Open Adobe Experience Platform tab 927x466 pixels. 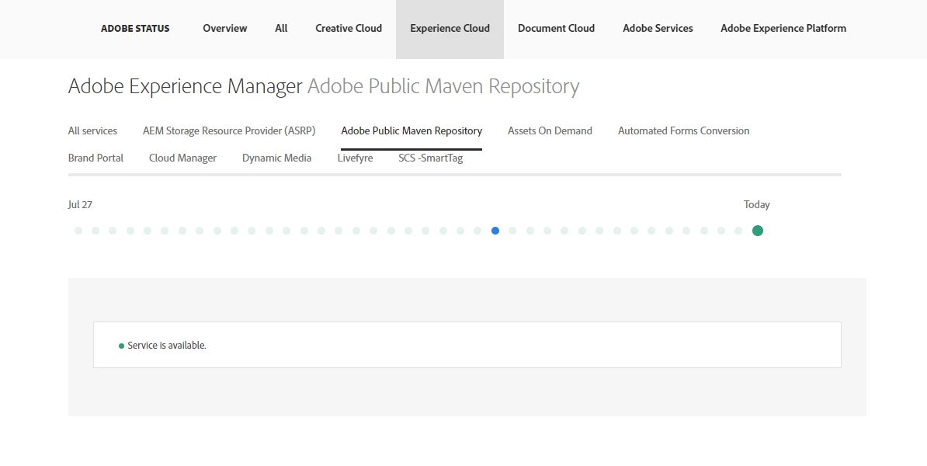pyautogui.click(x=783, y=29)
